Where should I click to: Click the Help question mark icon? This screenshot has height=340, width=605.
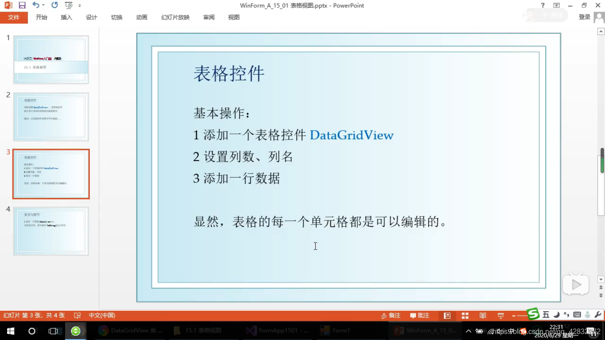point(543,5)
